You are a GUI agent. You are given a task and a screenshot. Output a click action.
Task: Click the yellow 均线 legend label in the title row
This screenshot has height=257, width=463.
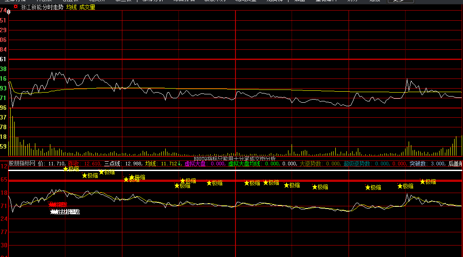point(72,7)
